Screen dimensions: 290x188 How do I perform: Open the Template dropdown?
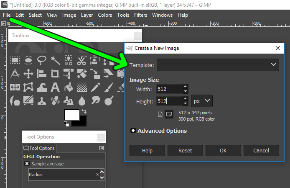pyautogui.click(x=218, y=65)
